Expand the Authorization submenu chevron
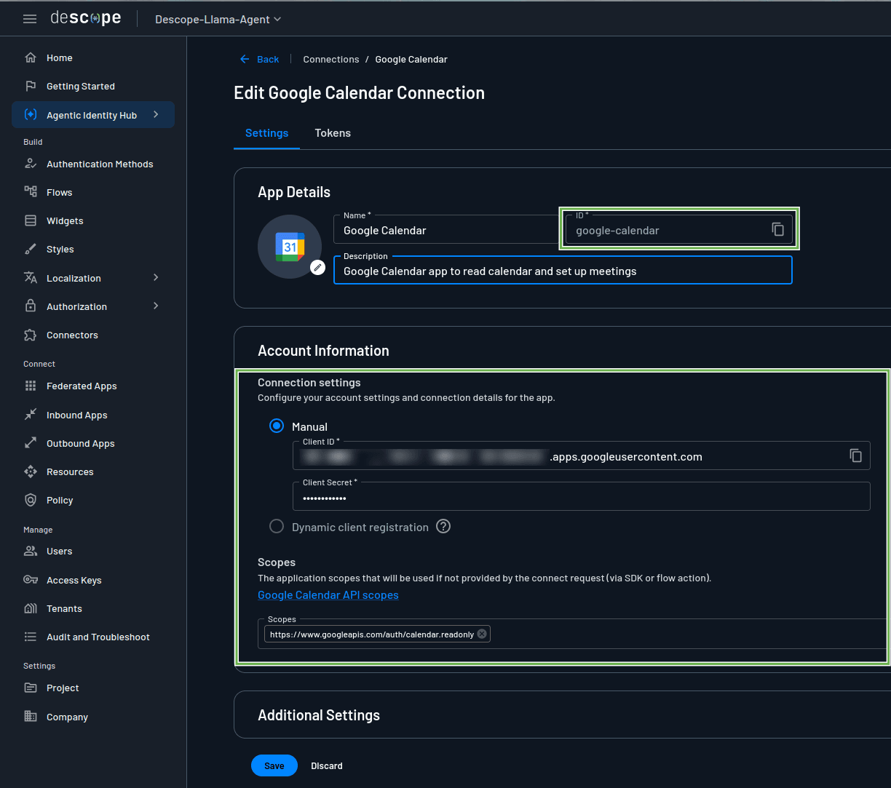The height and width of the screenshot is (788, 891). tap(156, 306)
